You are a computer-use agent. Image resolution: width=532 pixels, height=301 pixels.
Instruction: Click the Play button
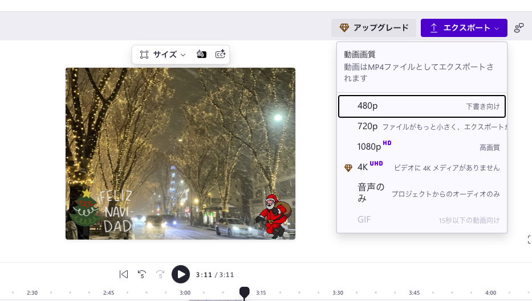pyautogui.click(x=181, y=274)
